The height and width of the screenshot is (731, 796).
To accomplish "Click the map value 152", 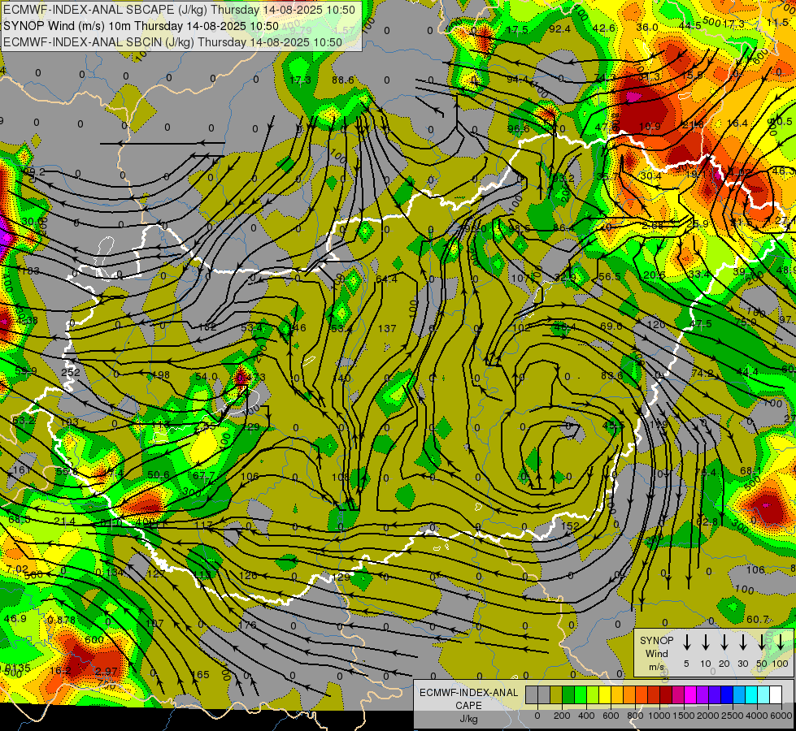I will (570, 526).
